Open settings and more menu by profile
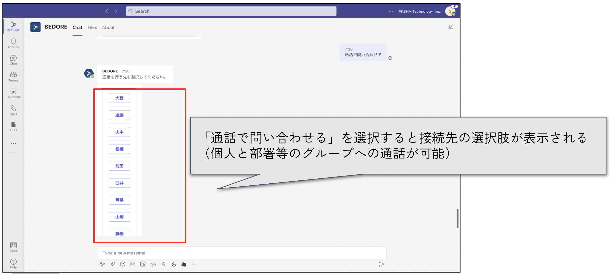 coord(391,11)
